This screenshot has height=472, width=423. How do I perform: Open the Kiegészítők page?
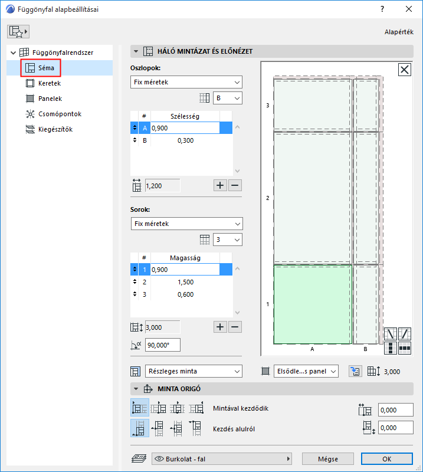click(49, 129)
